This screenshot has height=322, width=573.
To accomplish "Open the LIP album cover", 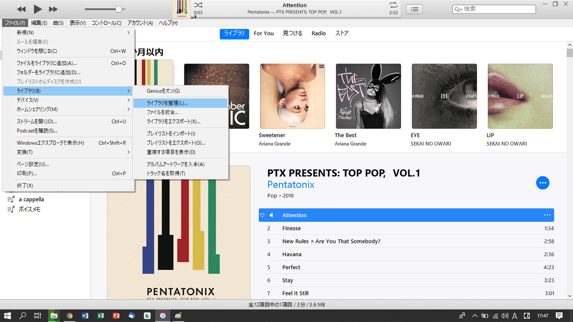I will click(520, 96).
